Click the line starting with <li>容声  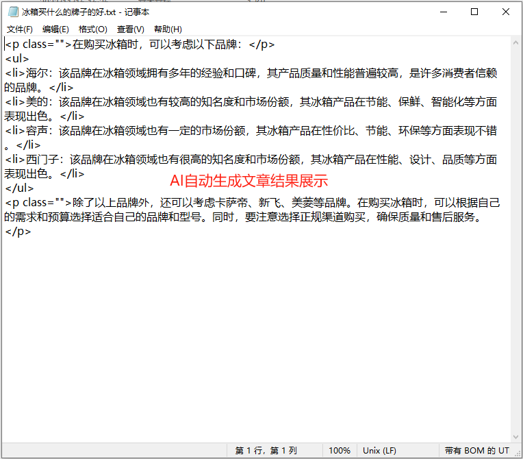(x=251, y=138)
